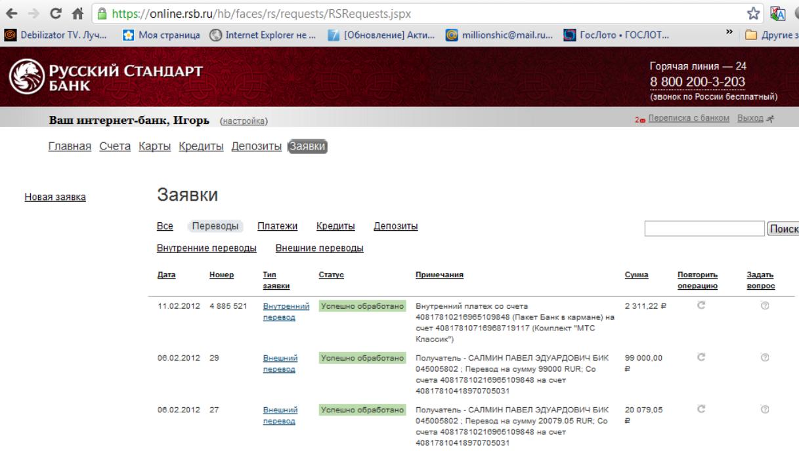The width and height of the screenshot is (799, 451).
Task: Sort by Дата column
Action: [166, 275]
